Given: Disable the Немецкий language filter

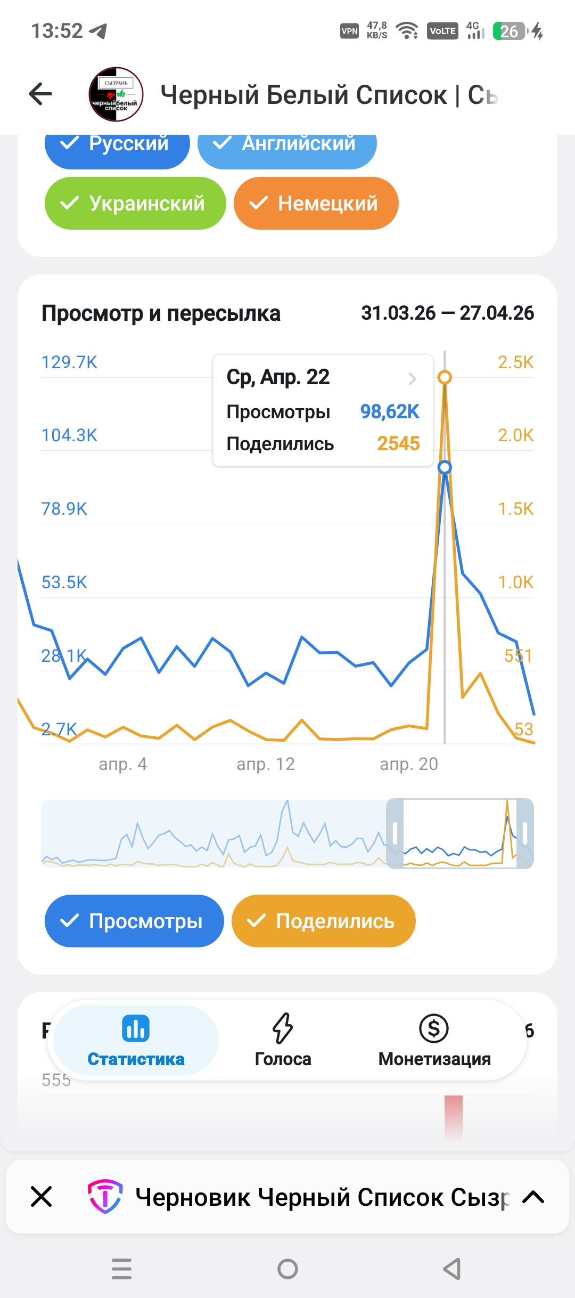Looking at the screenshot, I should point(316,204).
